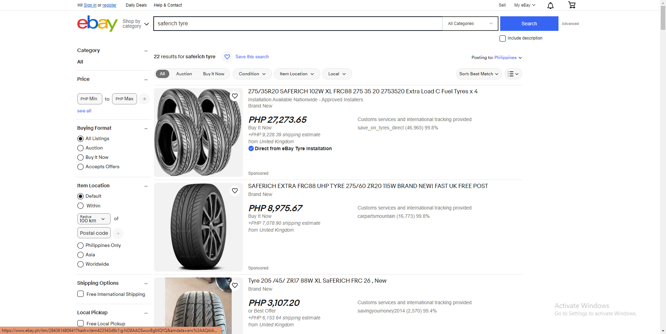Click the PHP Max price field

(125, 99)
